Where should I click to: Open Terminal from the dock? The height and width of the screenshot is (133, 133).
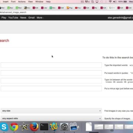44,127
